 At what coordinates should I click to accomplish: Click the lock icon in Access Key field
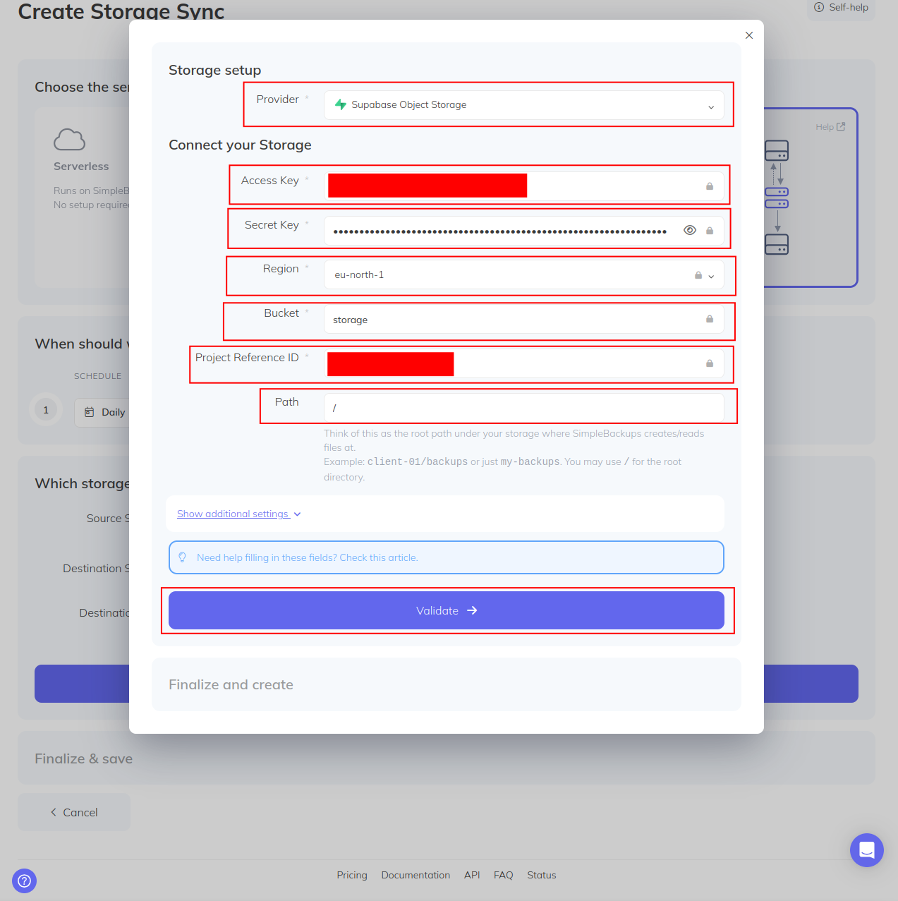click(x=710, y=186)
